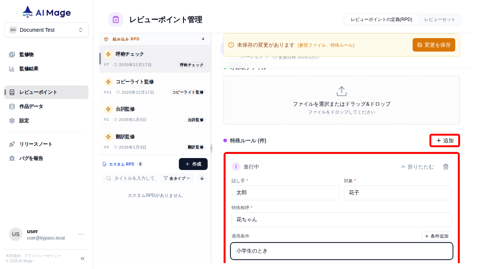Click the 話し手 input showing 太郎
This screenshot has height=269, width=478.
[285, 193]
